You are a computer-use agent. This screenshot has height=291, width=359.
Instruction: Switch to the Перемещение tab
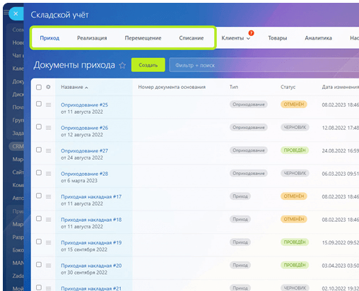[x=143, y=38]
